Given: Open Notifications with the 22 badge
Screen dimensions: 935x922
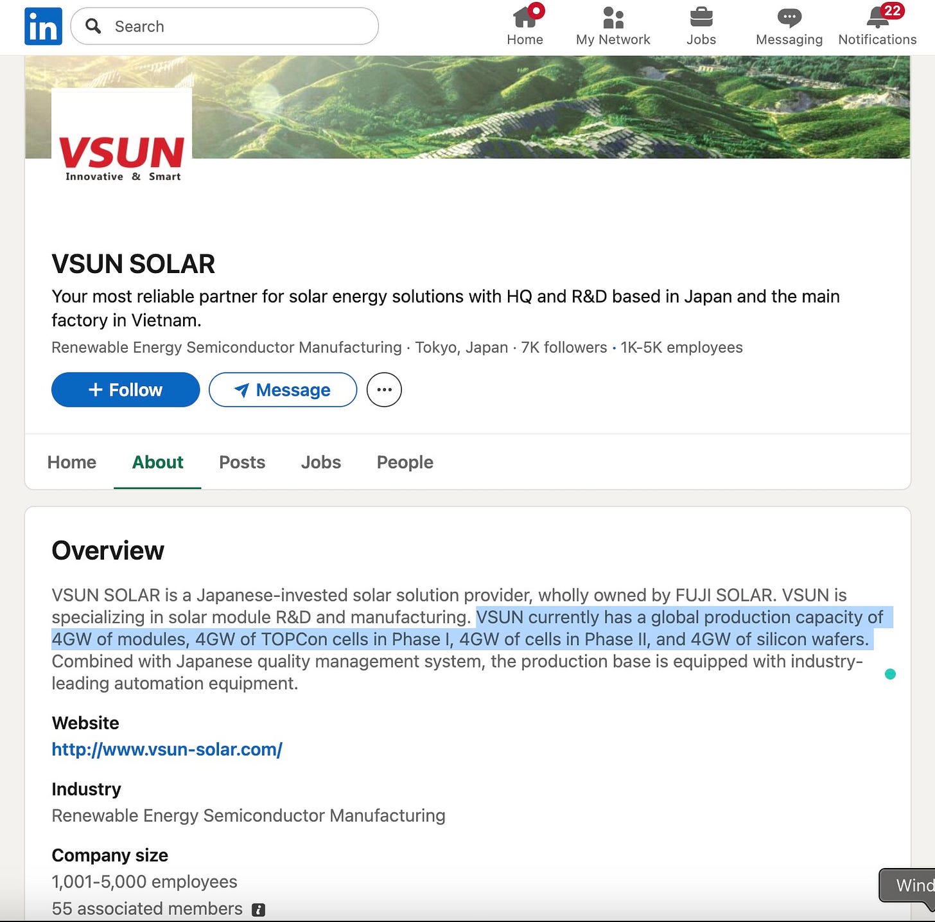Looking at the screenshot, I should point(877,26).
